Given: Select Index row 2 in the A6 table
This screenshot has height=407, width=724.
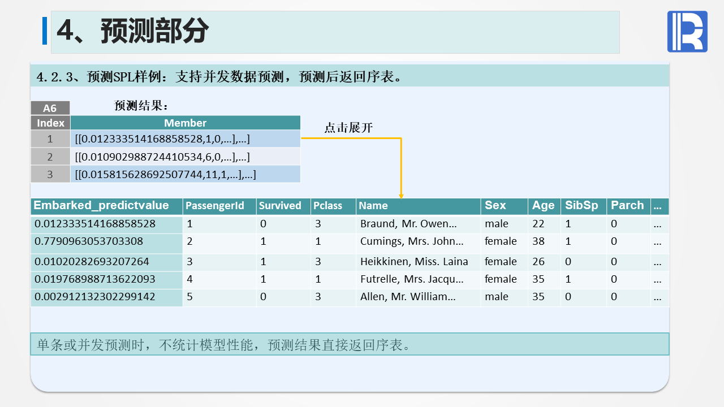Looking at the screenshot, I should click(50, 157).
